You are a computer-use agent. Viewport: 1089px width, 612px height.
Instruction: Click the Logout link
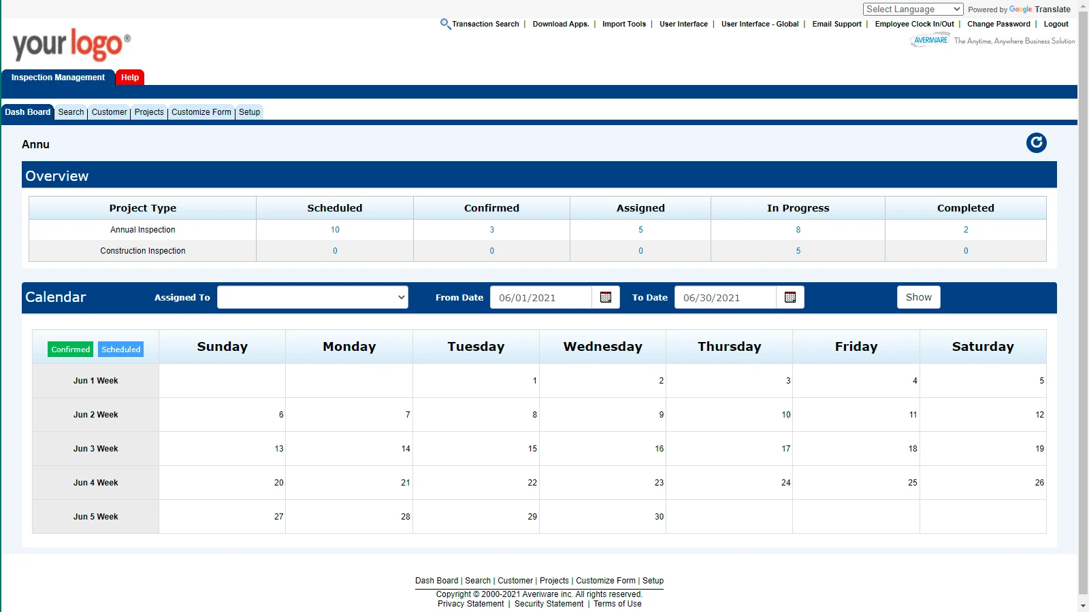[x=1056, y=24]
